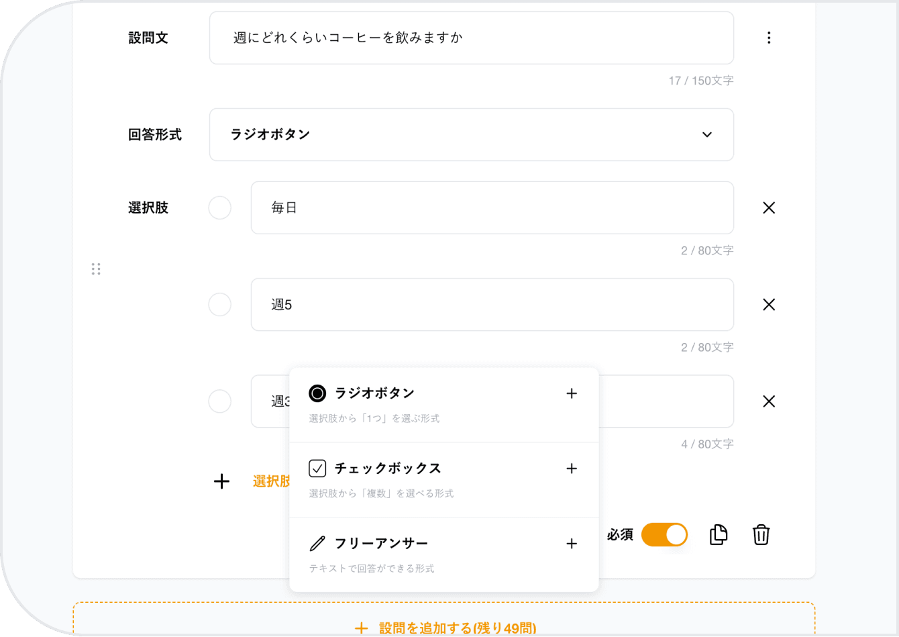899x637 pixels.
Task: Remove the 週3 choice with X icon
Action: point(769,401)
